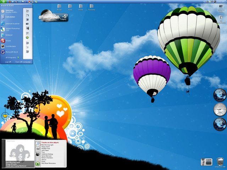Click the Firefox icon beside Internet entry
This screenshot has width=227, height=170.
[x=3, y=11]
